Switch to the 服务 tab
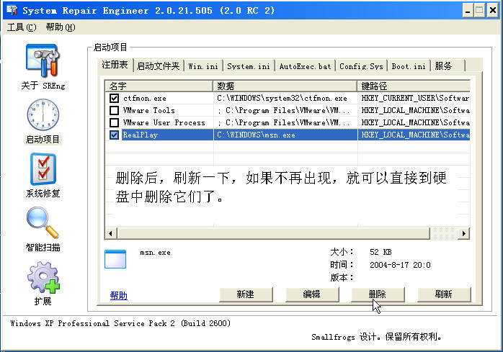Image resolution: width=503 pixels, height=352 pixels. (x=448, y=66)
